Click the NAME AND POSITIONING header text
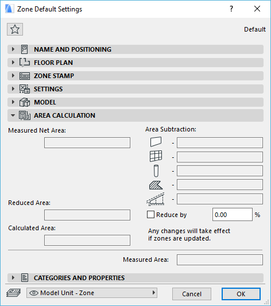Image resolution: width=271 pixels, height=306 pixels. tap(72, 49)
